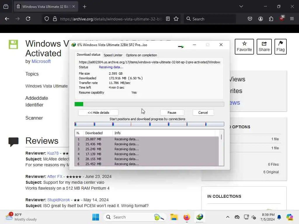Open File Explorer from the taskbar
This screenshot has height=224, width=299.
tap(174, 217)
